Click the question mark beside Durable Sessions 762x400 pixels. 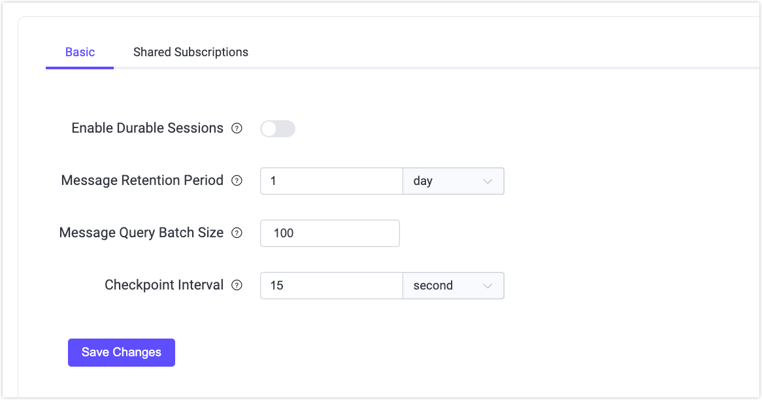tap(237, 128)
